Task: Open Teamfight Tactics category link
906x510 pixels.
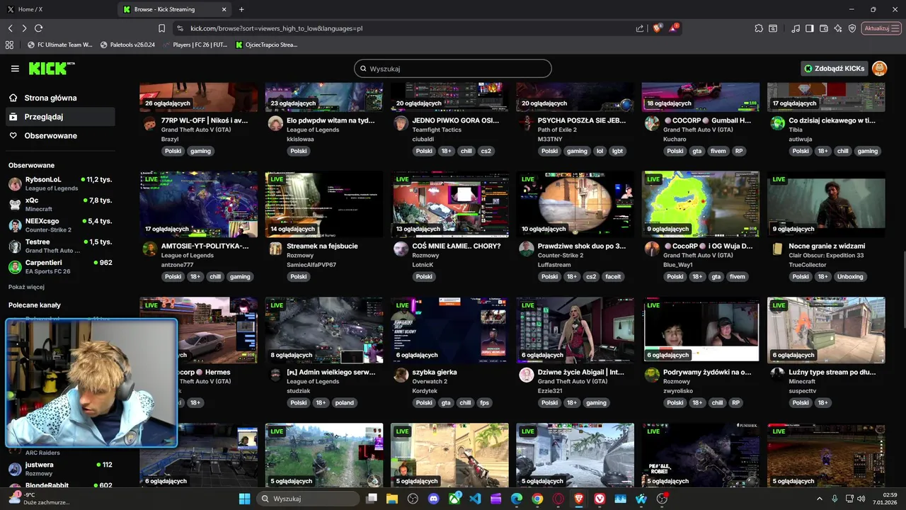Action: point(437,130)
